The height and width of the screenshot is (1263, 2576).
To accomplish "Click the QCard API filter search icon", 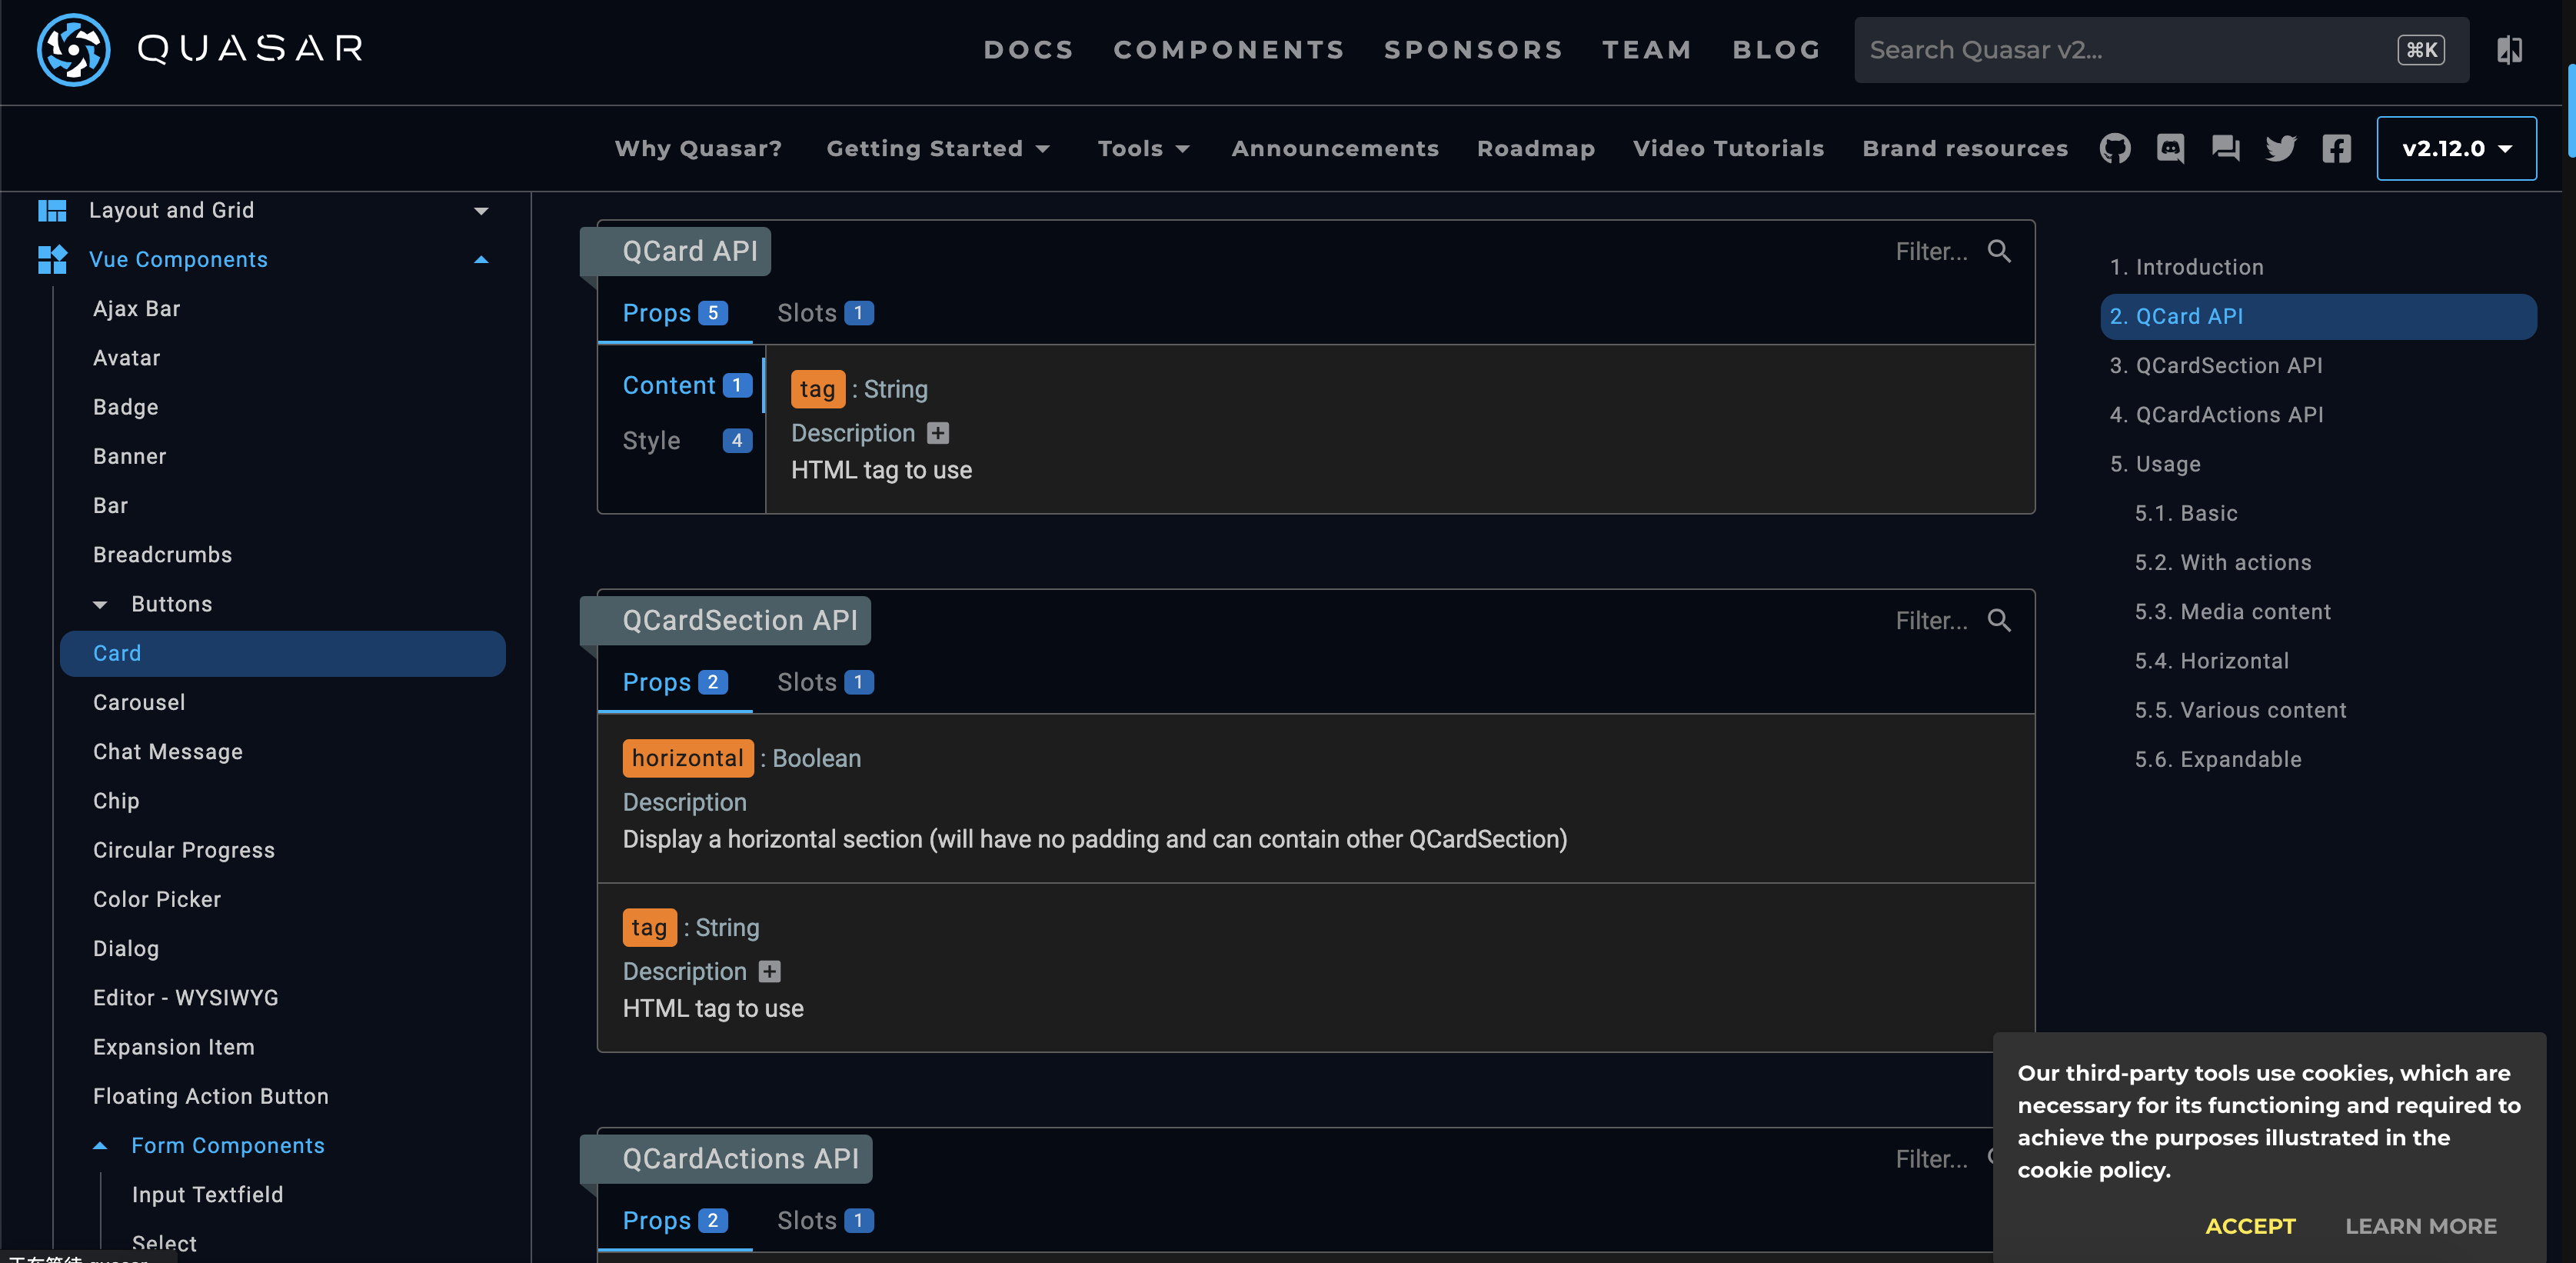I will 1999,251.
